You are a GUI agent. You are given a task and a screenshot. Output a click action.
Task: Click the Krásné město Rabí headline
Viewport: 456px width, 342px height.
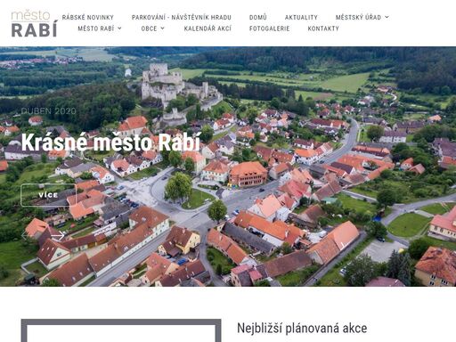click(x=111, y=142)
